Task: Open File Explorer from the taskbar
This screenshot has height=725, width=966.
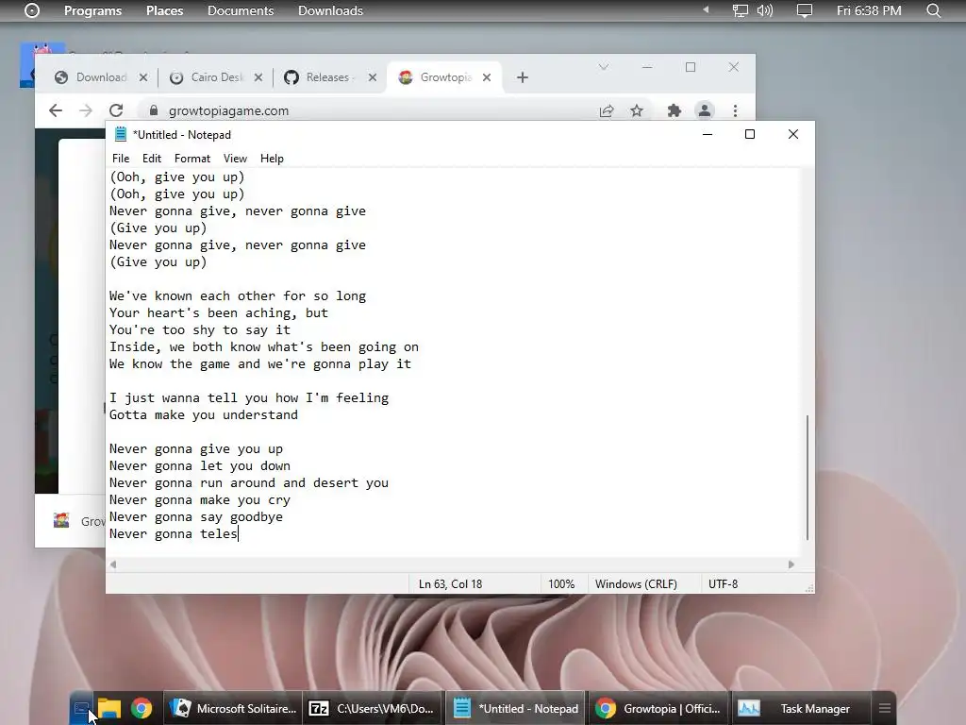Action: pyautogui.click(x=109, y=709)
